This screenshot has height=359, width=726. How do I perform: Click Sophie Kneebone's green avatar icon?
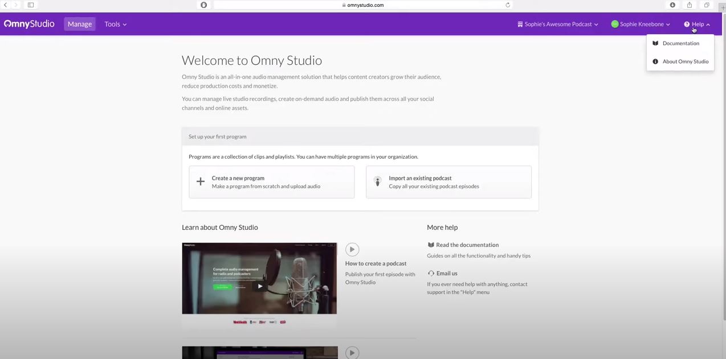coord(615,24)
